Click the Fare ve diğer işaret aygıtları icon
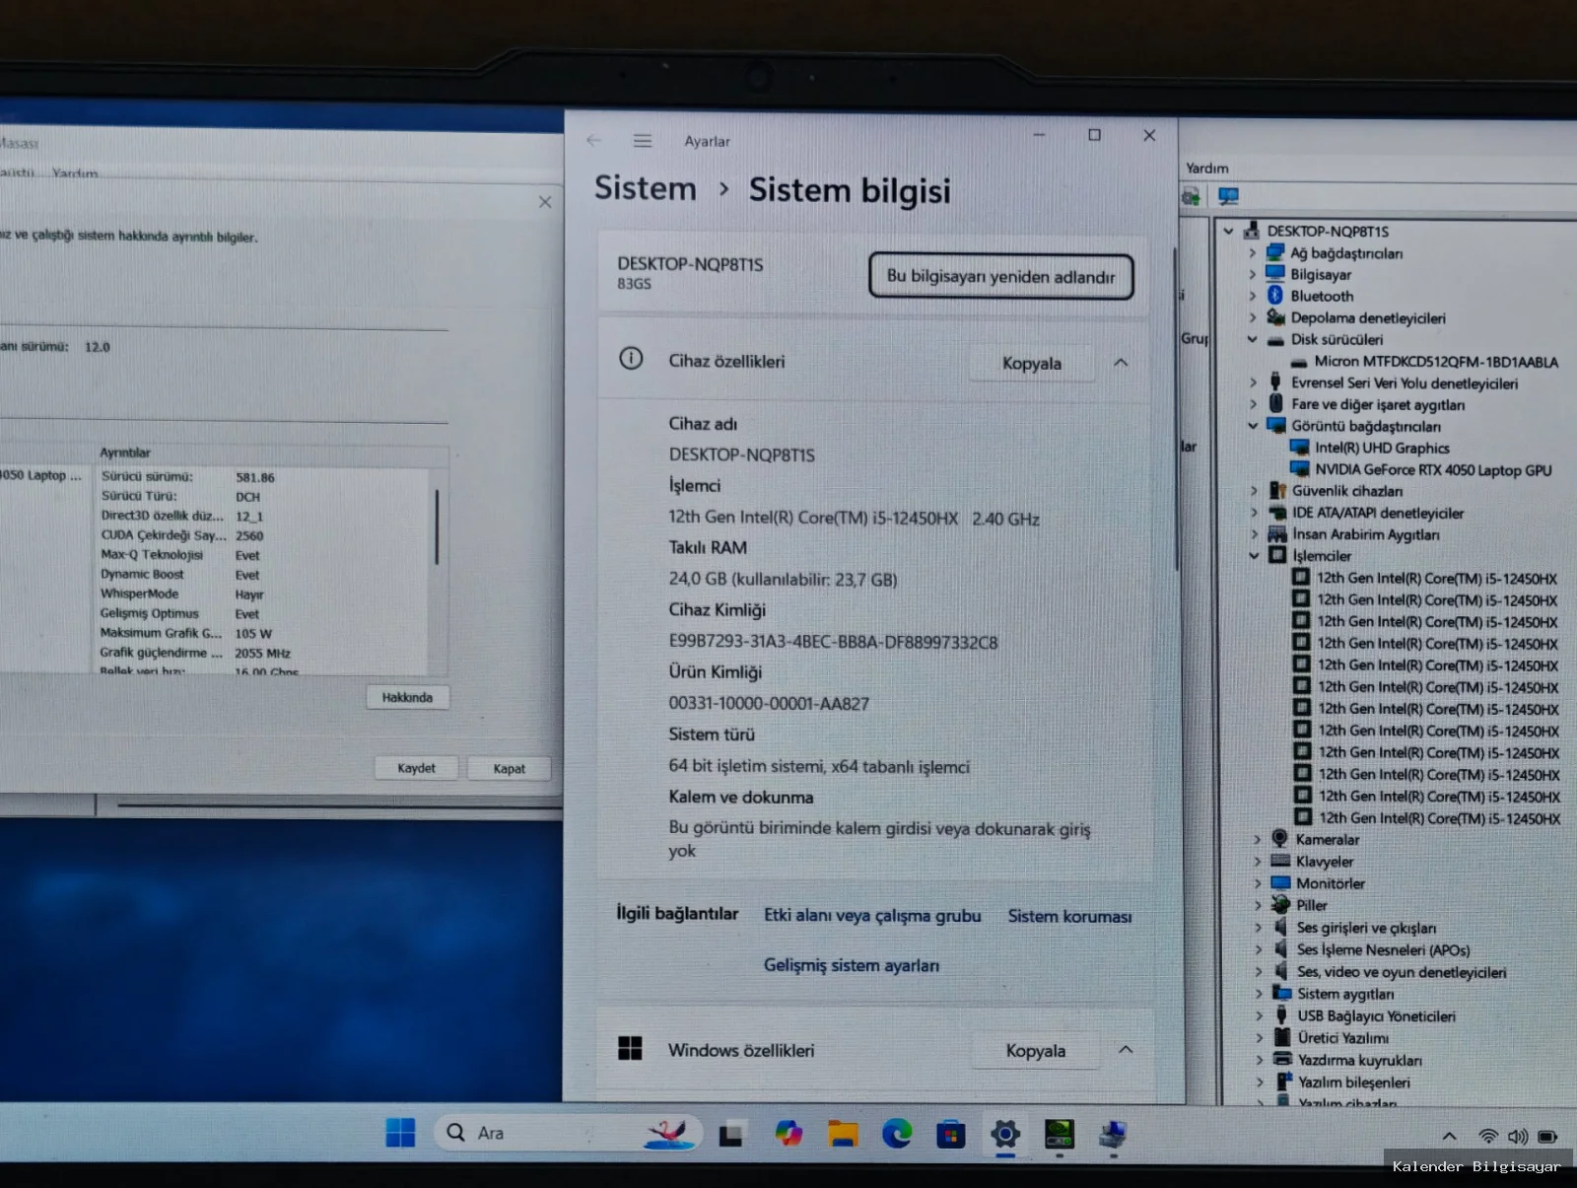The width and height of the screenshot is (1577, 1188). point(1275,403)
